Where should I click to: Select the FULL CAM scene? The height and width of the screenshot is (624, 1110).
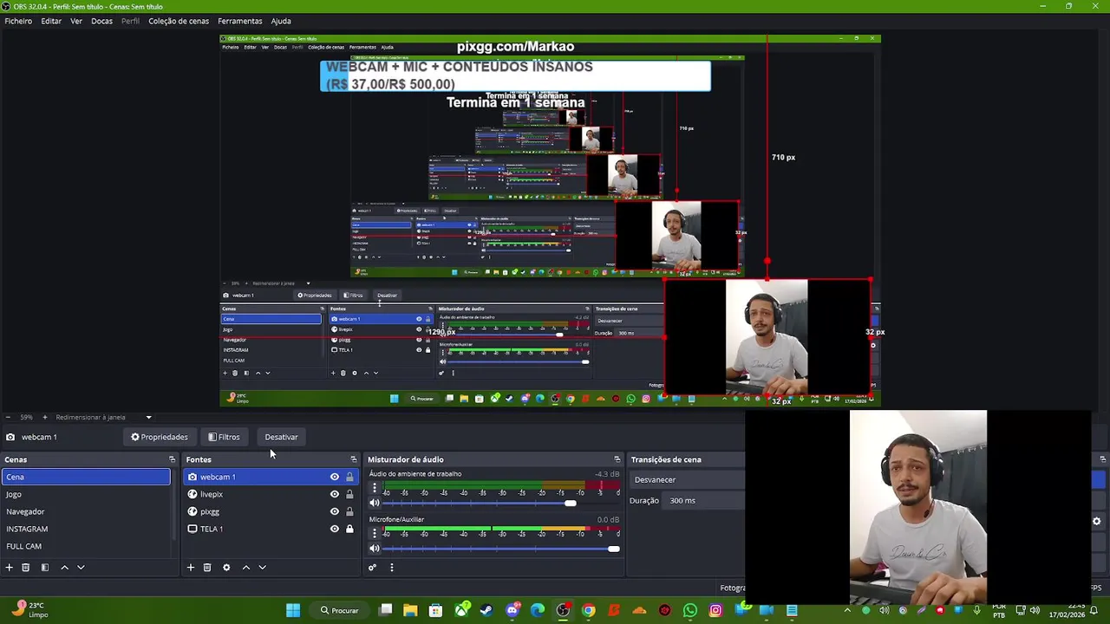click(x=87, y=546)
